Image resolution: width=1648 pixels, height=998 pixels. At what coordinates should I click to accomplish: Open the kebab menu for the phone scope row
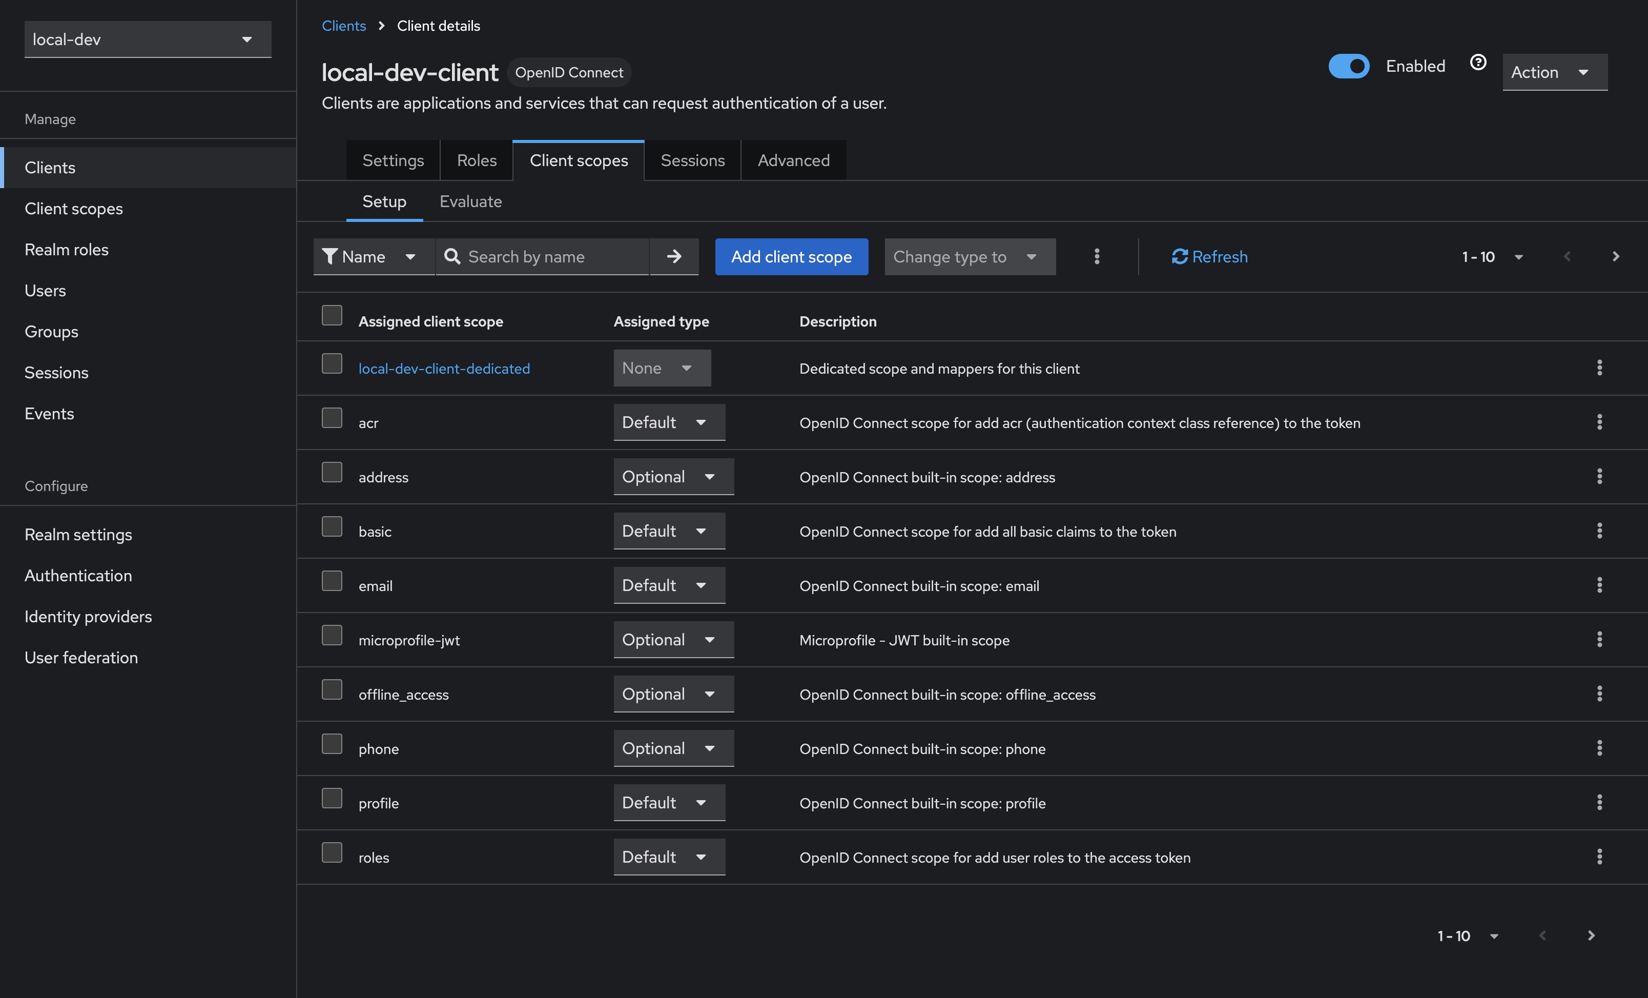(x=1599, y=748)
